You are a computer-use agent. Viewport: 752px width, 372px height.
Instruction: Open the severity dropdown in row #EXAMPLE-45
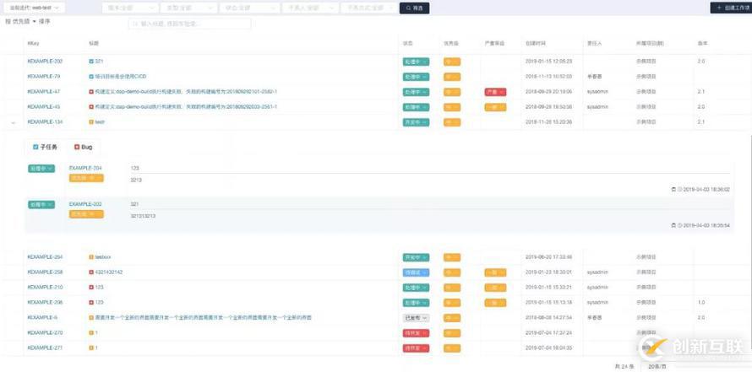coord(495,107)
